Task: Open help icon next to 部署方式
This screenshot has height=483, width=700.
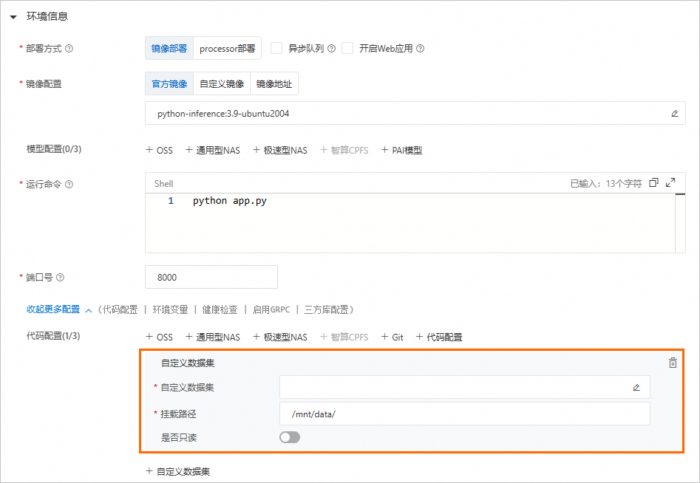Action: (x=69, y=49)
